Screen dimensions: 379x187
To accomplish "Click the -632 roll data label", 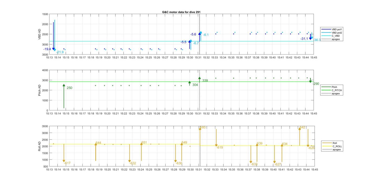I will (x=133, y=163).
